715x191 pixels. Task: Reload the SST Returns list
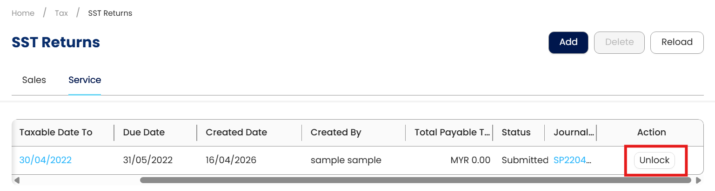point(676,42)
